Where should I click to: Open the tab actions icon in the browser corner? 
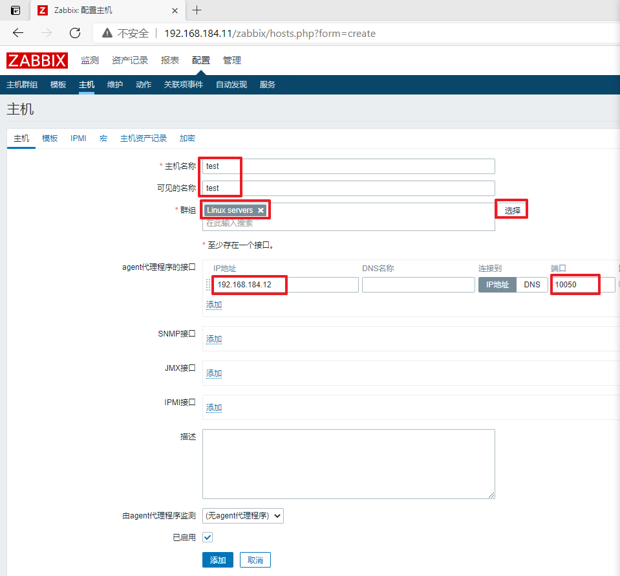point(16,10)
